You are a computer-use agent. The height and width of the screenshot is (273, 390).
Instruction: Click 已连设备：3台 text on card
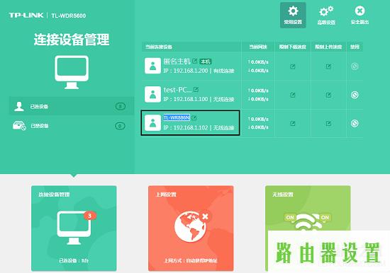pyautogui.click(x=74, y=260)
